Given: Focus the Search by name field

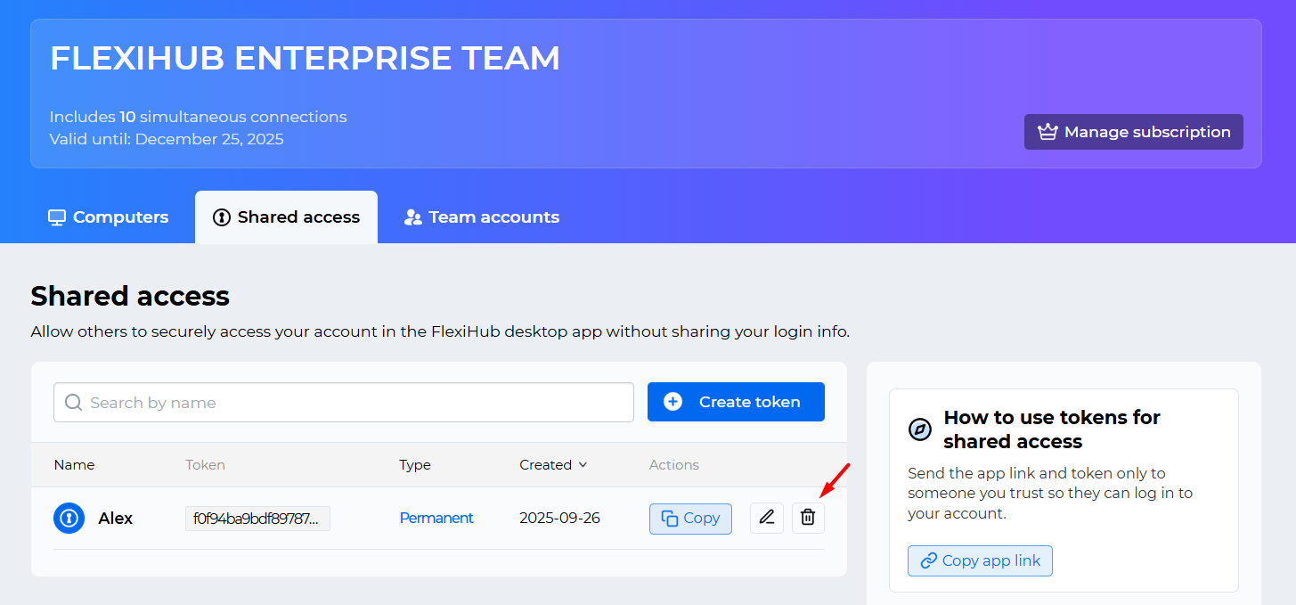Looking at the screenshot, I should [x=344, y=403].
